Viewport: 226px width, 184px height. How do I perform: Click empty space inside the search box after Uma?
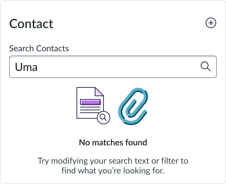[116, 67]
